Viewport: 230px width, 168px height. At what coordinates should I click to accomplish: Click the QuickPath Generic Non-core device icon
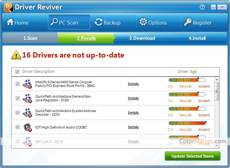click(x=27, y=98)
